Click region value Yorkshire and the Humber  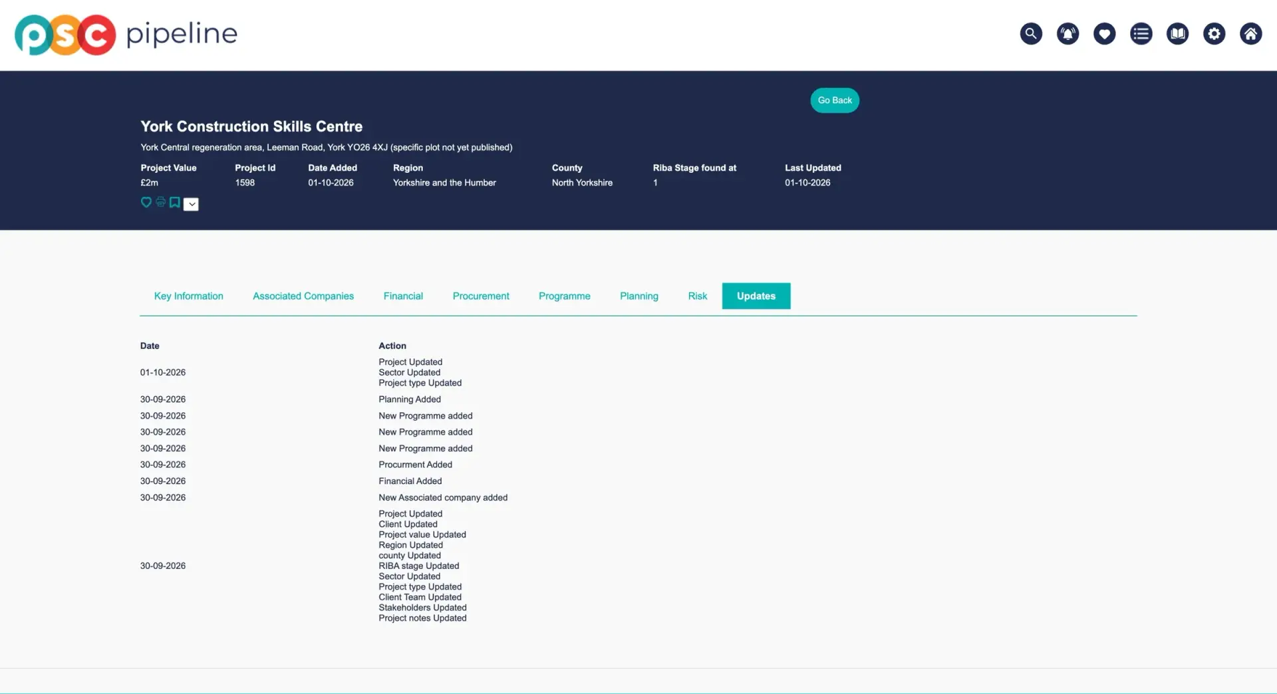coord(444,183)
